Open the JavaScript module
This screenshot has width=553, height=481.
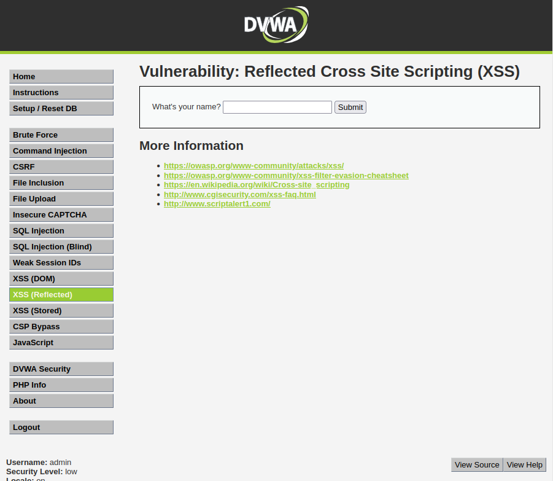click(61, 342)
